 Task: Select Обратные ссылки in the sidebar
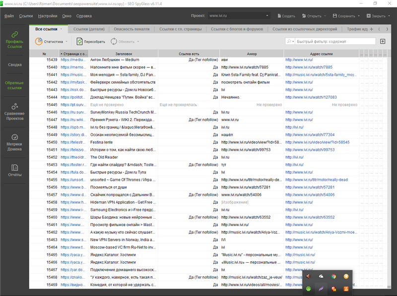[x=14, y=86]
